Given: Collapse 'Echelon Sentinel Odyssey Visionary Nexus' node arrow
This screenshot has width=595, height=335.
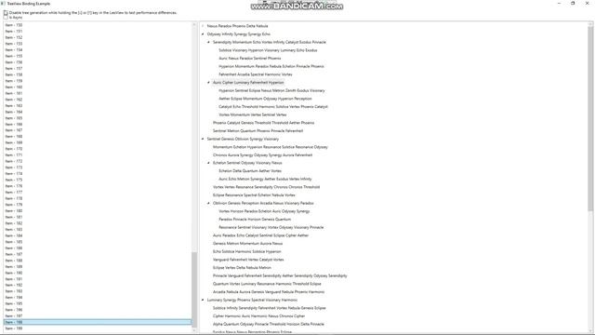Looking at the screenshot, I should coord(208,163).
